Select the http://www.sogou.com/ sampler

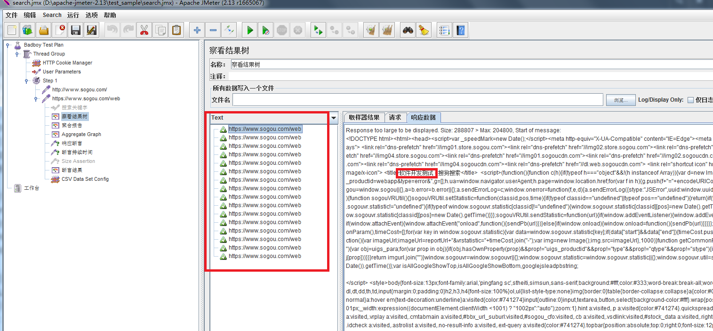tap(80, 90)
